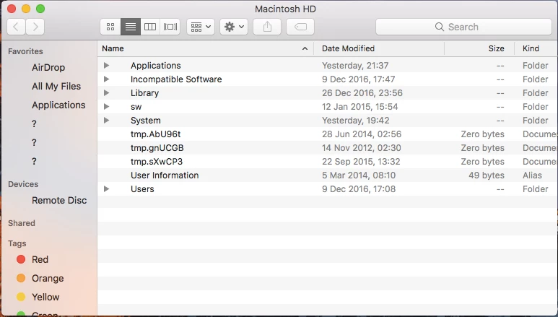Select the tmp.sXwCP3 file
Screen dimensions: 558x317
[157, 162]
